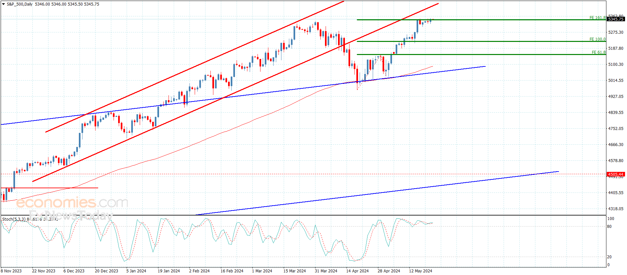Click the 5100.30 price scale label
The width and height of the screenshot is (627, 275).
pyautogui.click(x=616, y=64)
